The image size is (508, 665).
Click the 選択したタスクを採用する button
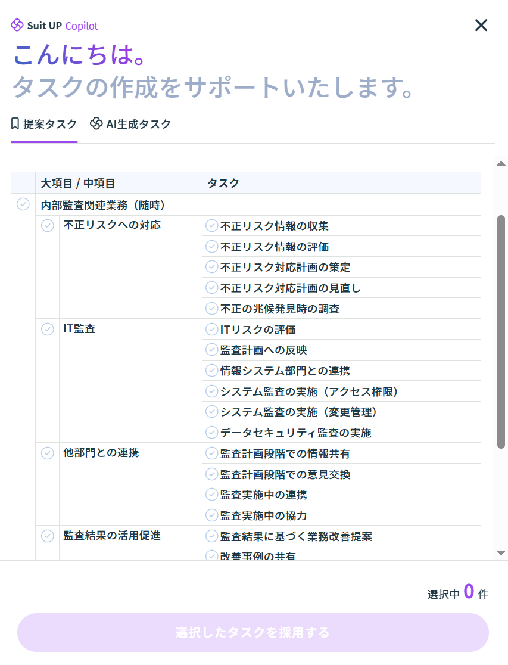(x=253, y=632)
